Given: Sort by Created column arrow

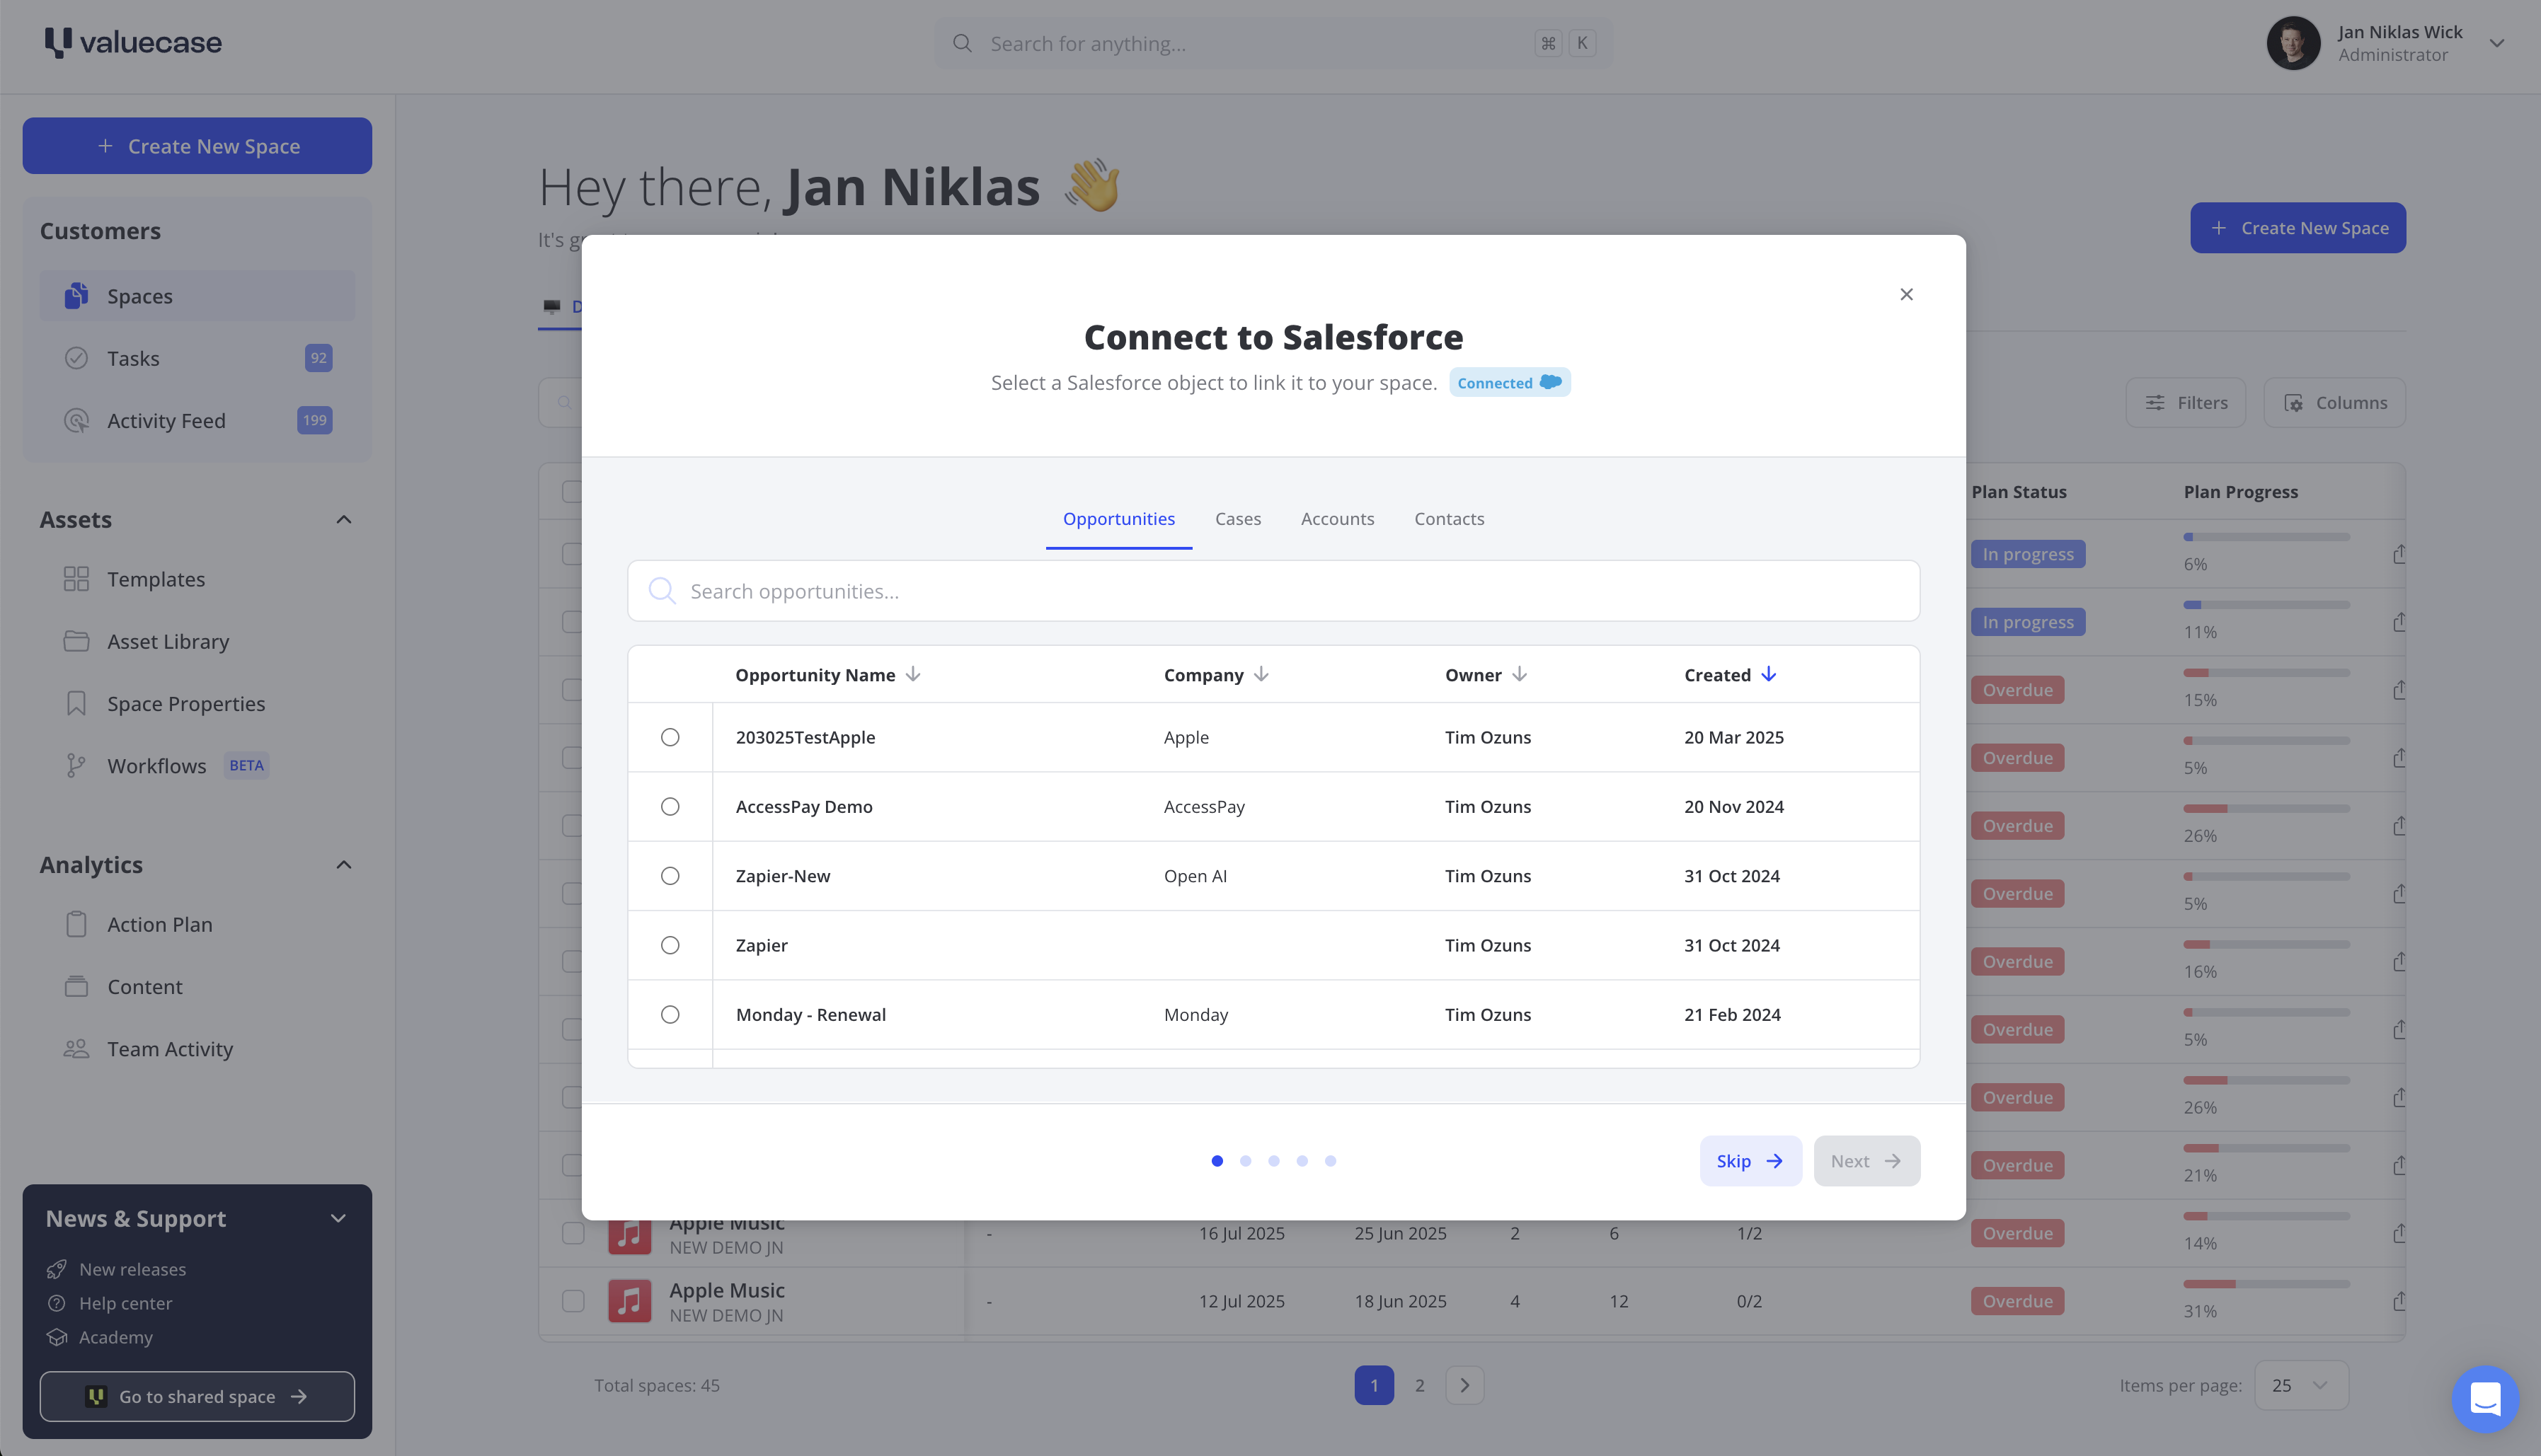Looking at the screenshot, I should tap(1769, 675).
